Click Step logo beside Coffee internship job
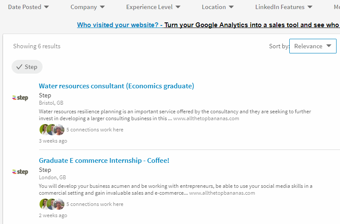Image resolution: width=340 pixels, height=224 pixels. [21, 172]
